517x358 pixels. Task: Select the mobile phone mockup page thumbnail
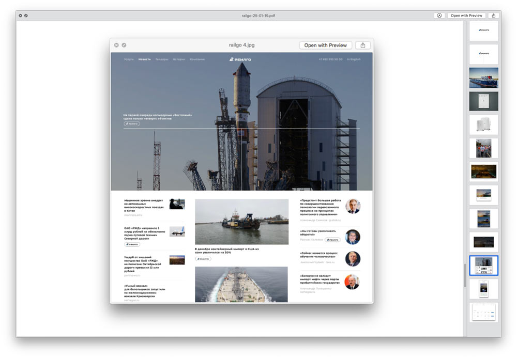coord(483,289)
